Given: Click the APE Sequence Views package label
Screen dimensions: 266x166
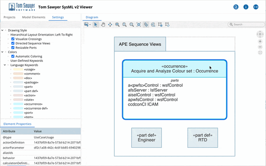Looking at the screenshot, I should click(x=140, y=44).
